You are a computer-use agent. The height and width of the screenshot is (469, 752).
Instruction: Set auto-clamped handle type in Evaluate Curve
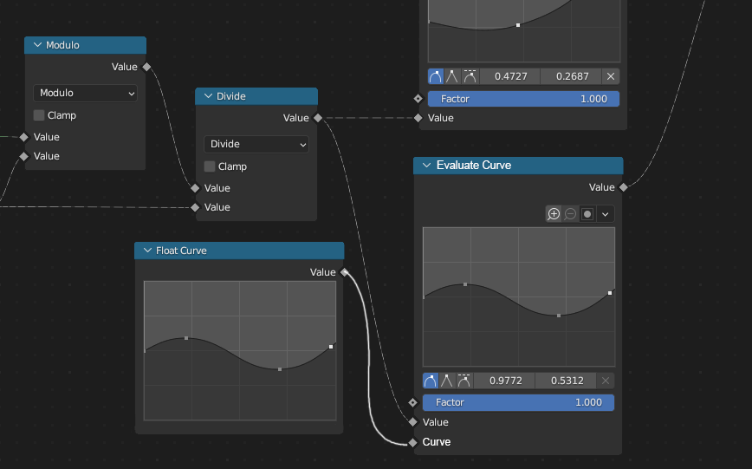pos(464,381)
